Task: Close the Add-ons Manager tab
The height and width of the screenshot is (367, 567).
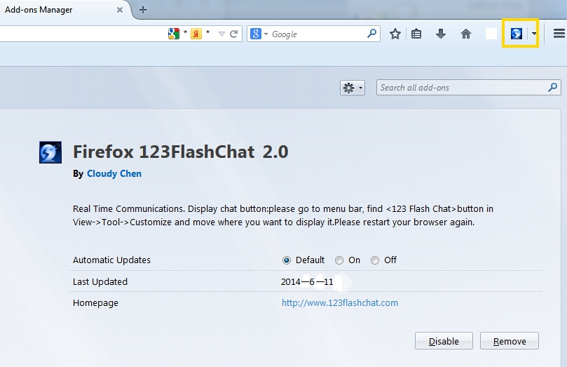Action: click(x=120, y=10)
